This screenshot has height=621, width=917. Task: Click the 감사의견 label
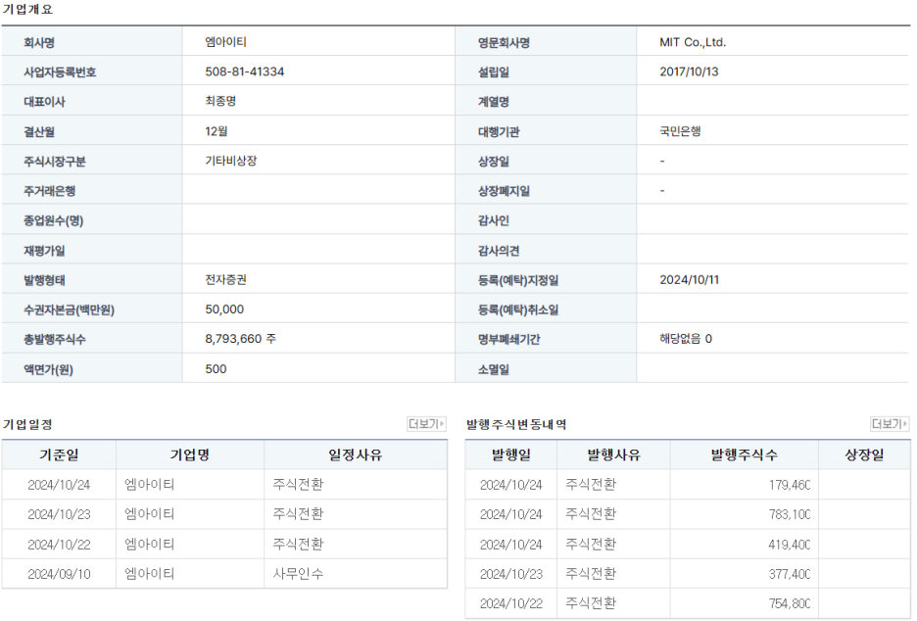(x=499, y=251)
